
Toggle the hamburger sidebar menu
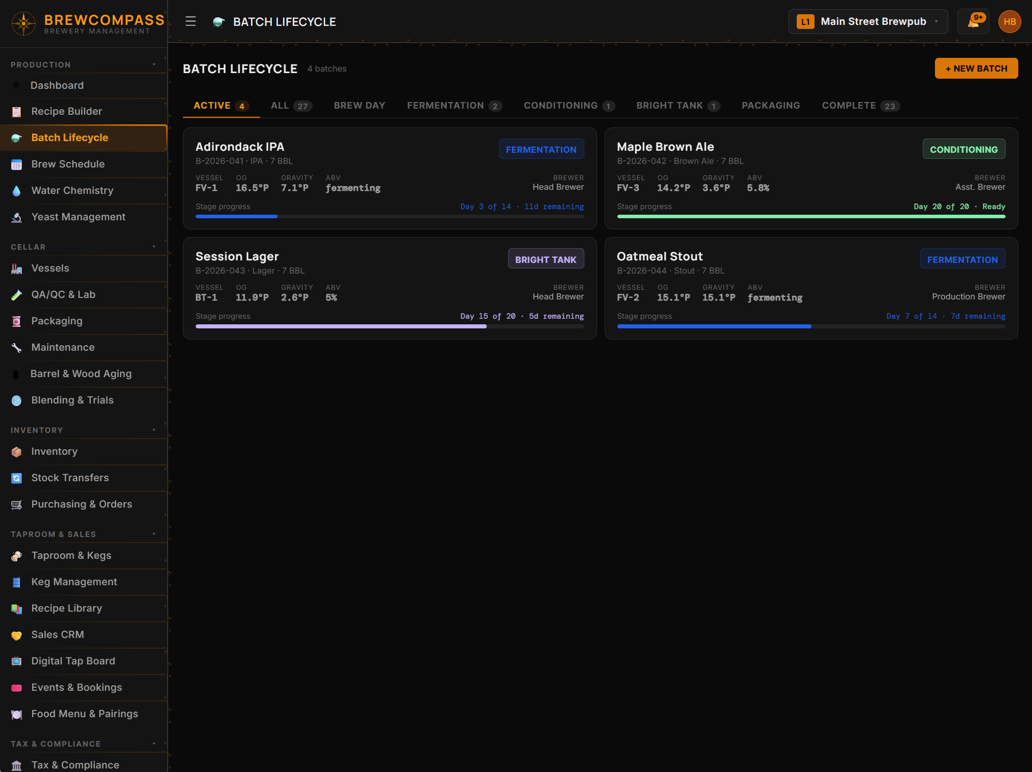(191, 21)
